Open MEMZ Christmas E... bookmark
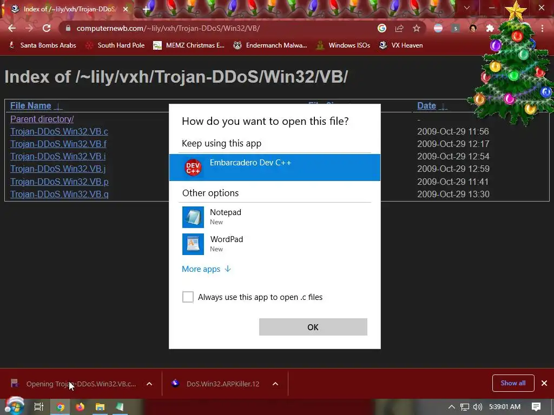 point(189,45)
